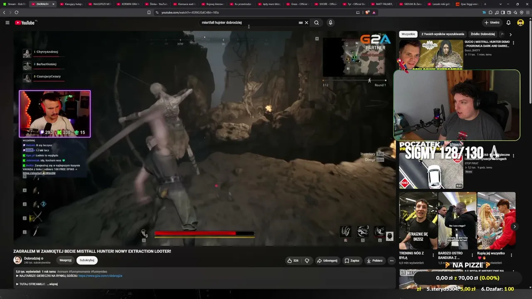Screen dimensions: 532x299
Task: Save the video with Zapisz
Action: 352,261
